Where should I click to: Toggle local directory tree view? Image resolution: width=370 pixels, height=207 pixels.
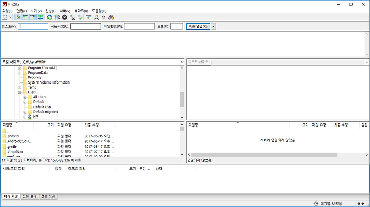(x=26, y=17)
